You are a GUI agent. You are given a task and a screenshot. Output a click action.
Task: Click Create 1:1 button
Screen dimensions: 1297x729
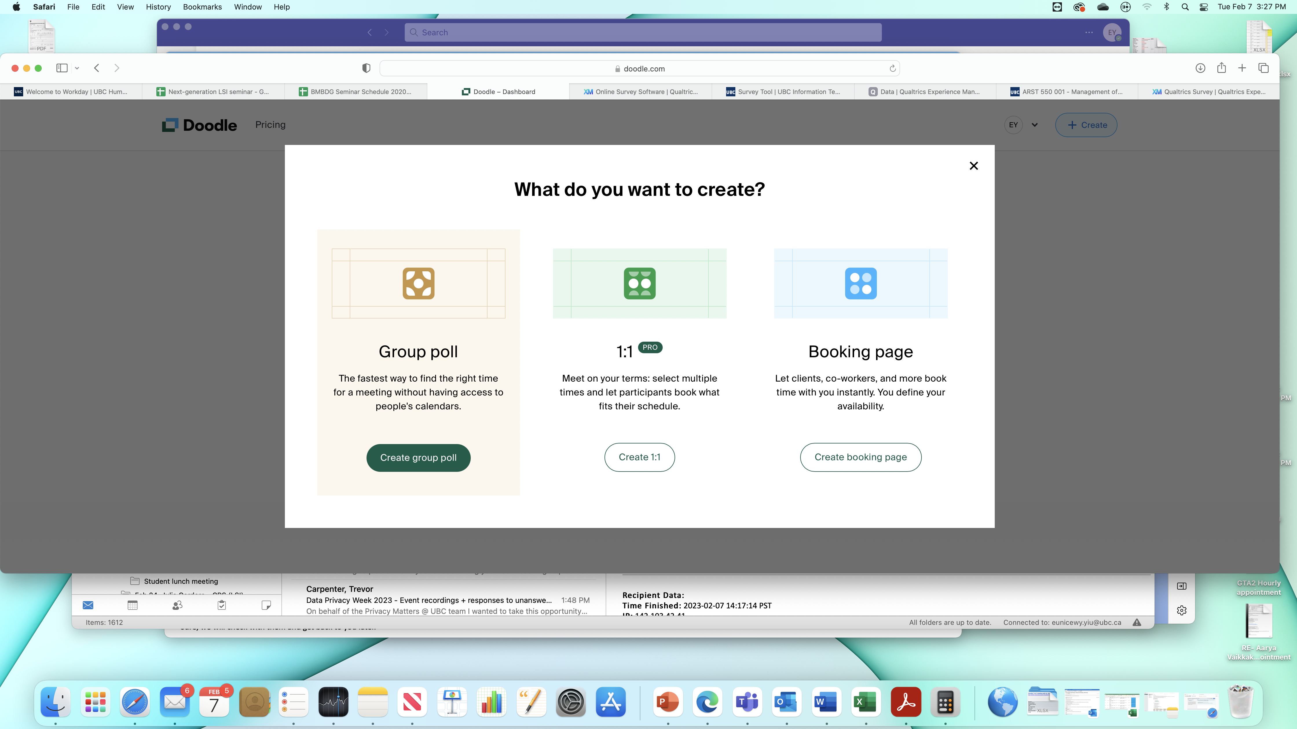[640, 457]
